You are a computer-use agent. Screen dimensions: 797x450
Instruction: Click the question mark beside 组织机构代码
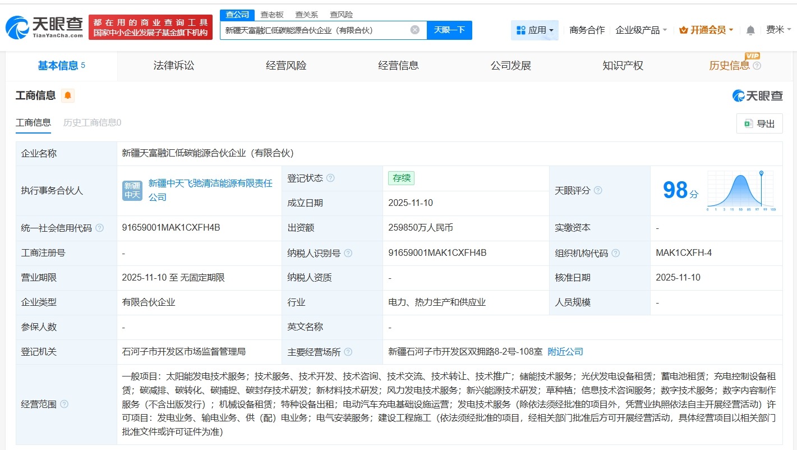click(x=615, y=253)
